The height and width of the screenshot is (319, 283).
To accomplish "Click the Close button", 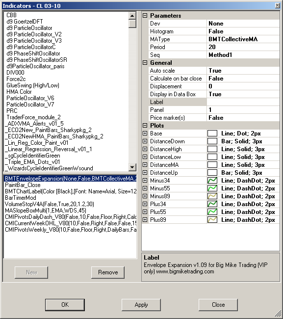I will [x=218, y=305].
